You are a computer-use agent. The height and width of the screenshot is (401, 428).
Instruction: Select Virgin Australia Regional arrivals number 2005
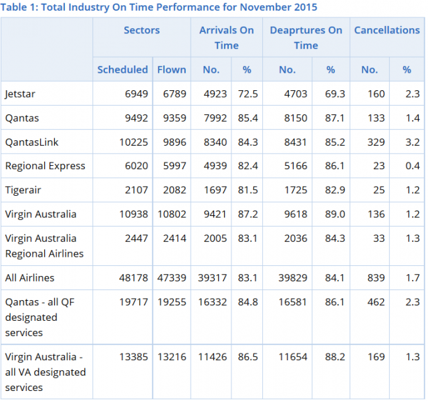tap(215, 239)
